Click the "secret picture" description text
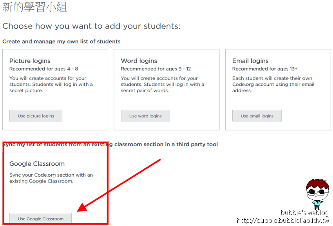The height and width of the screenshot is (226, 333). pos(51,84)
